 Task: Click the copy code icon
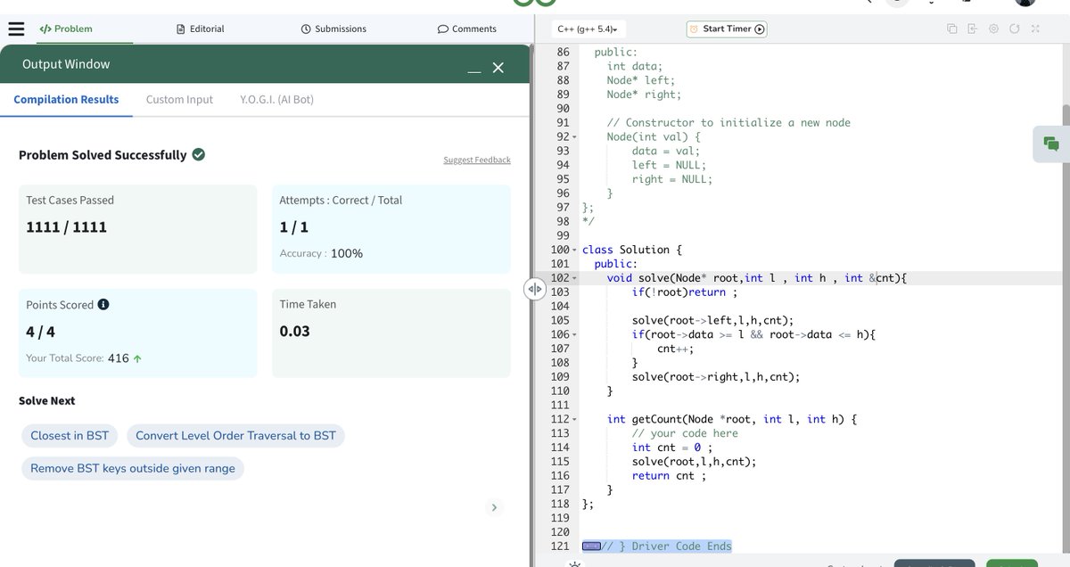click(951, 29)
